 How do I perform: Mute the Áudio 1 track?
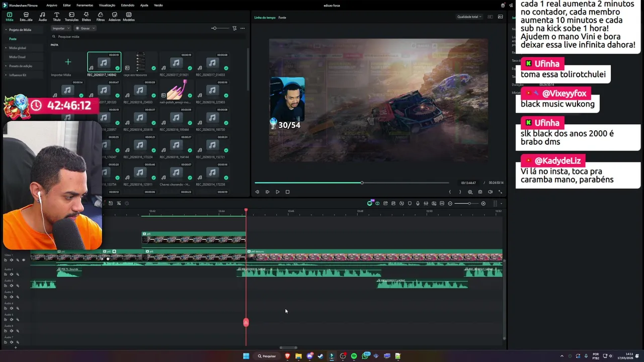point(11,275)
